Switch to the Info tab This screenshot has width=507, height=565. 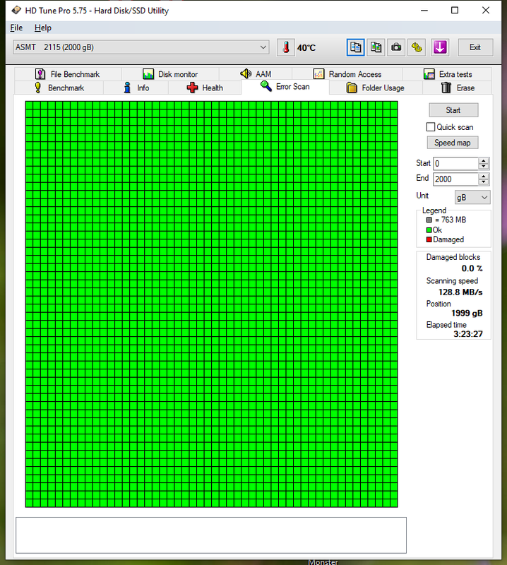coord(136,88)
